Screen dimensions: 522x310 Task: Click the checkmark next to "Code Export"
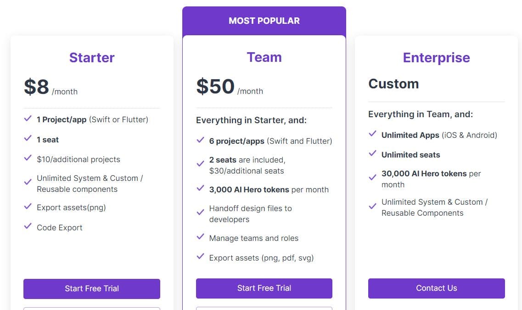pyautogui.click(x=28, y=227)
